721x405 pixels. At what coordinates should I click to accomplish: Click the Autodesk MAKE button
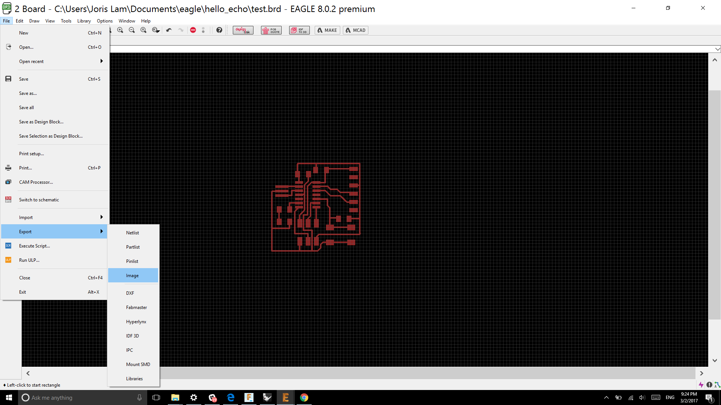pos(327,30)
